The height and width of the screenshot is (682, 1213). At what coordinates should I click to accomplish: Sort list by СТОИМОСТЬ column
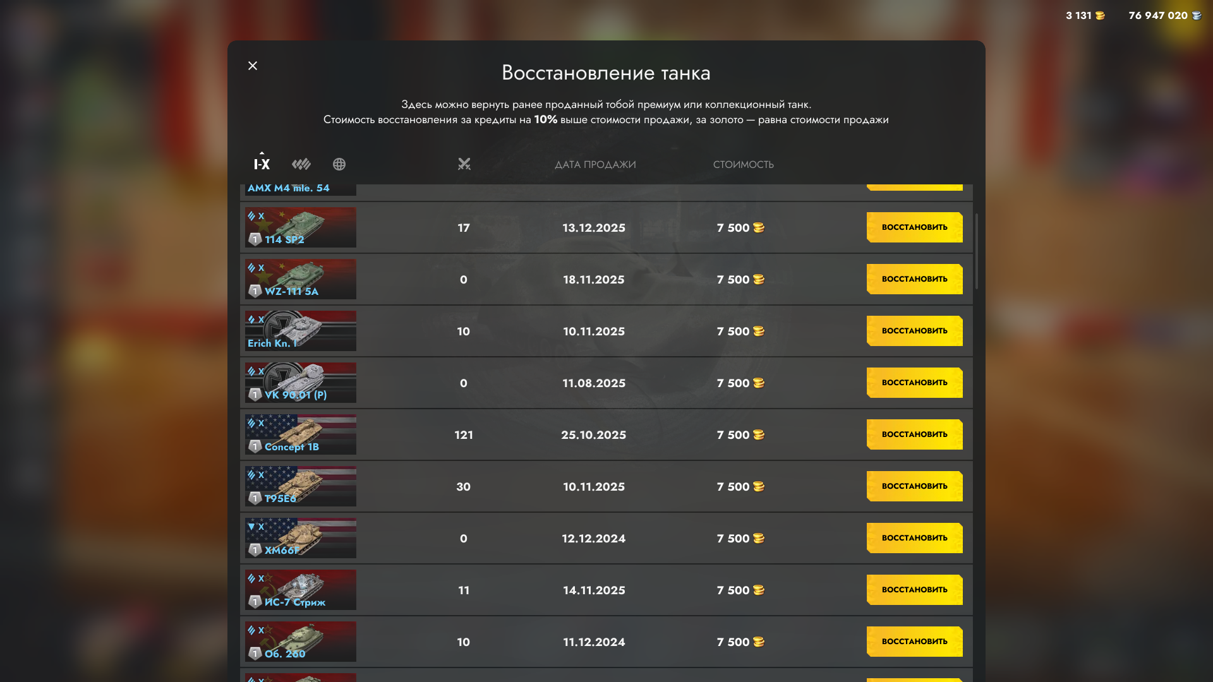[743, 165]
